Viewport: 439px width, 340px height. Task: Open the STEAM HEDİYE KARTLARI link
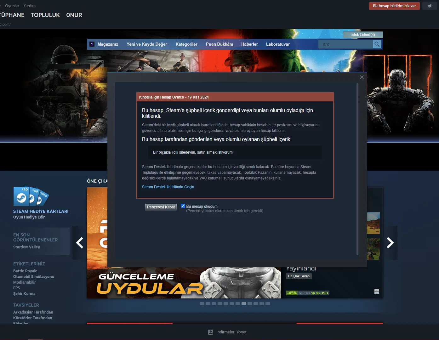[41, 211]
